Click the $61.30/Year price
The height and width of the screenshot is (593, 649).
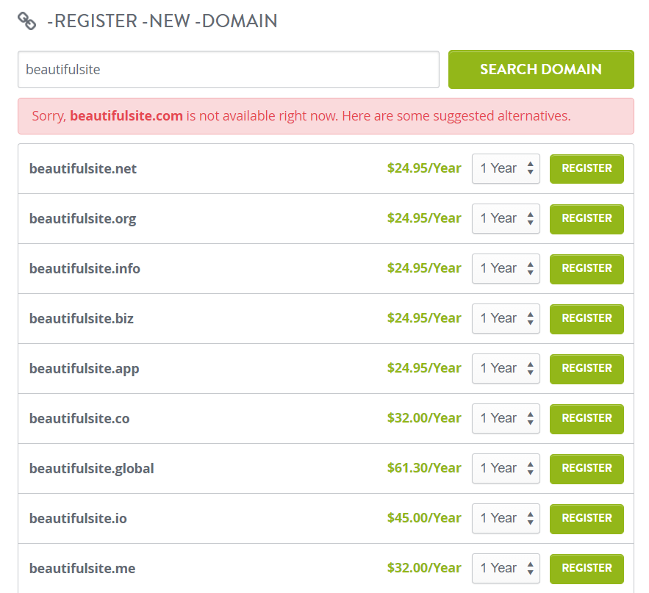pos(424,468)
